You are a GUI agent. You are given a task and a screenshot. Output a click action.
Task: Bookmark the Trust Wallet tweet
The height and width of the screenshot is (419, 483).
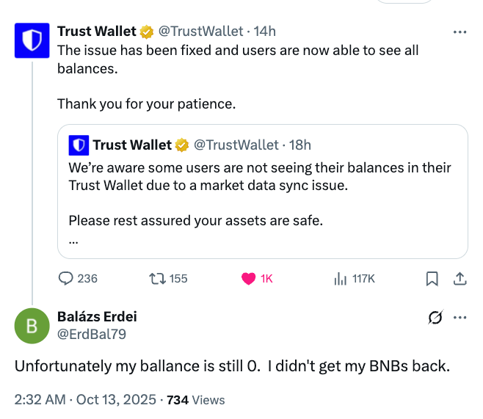pyautogui.click(x=432, y=279)
